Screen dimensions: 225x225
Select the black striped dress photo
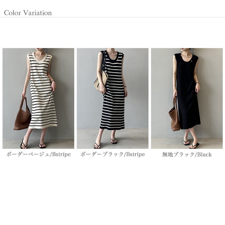[x=112, y=98]
